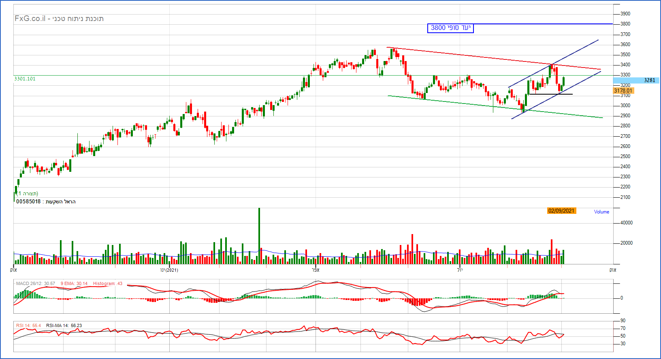This screenshot has height=359, width=661.
Task: Click the blue Volume label
Action: pyautogui.click(x=601, y=212)
